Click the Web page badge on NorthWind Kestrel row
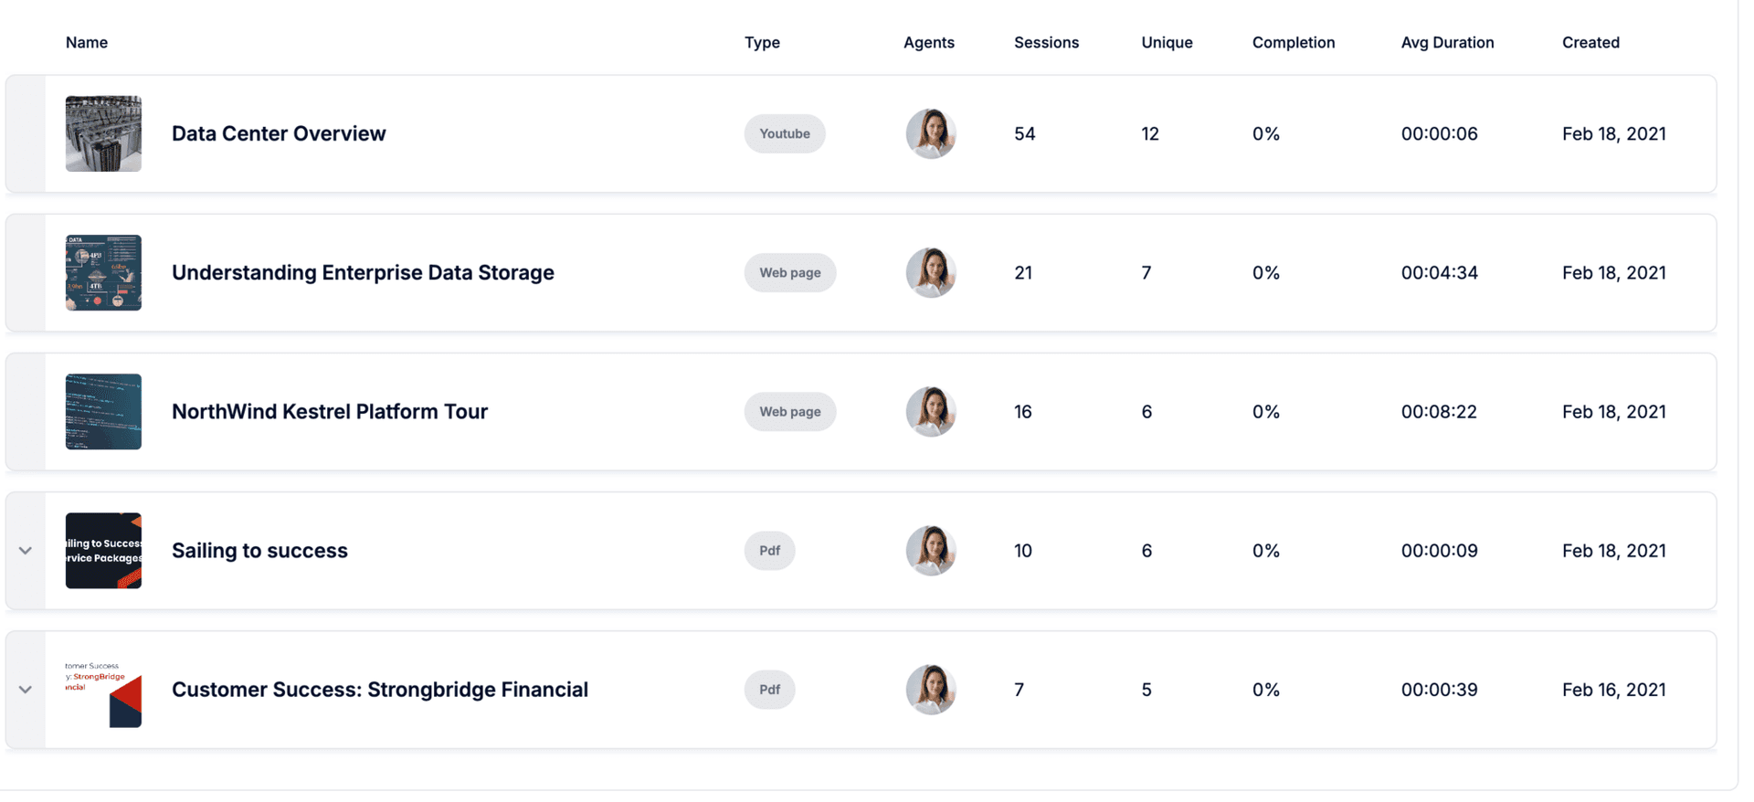The height and width of the screenshot is (802, 1754). point(789,411)
